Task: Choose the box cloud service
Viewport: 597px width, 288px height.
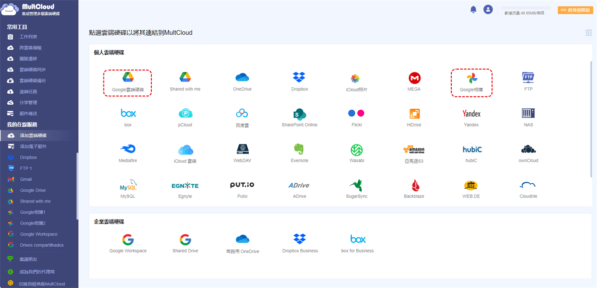Action: (128, 118)
